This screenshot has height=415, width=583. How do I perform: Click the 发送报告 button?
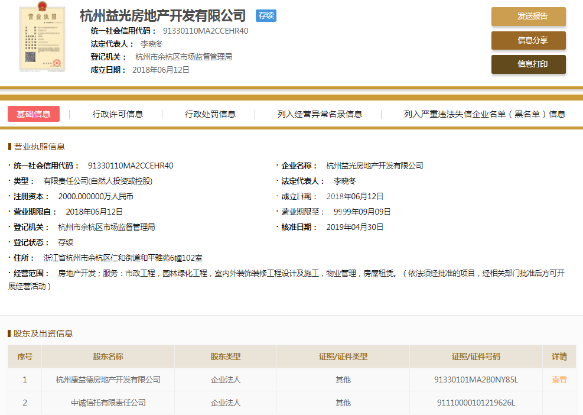click(x=528, y=17)
